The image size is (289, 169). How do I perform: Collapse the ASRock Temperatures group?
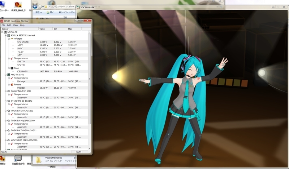click(9, 58)
